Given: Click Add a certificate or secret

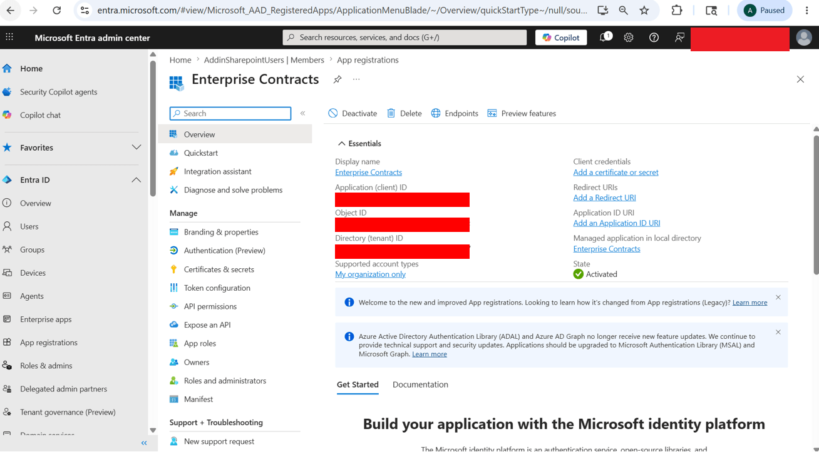Looking at the screenshot, I should point(616,173).
